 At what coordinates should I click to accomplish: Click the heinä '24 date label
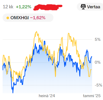(x=47, y=96)
